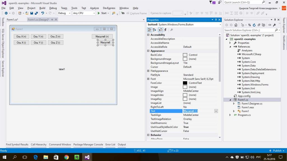
Task: Open Google Chrome from the taskbar
Action: click(66, 157)
